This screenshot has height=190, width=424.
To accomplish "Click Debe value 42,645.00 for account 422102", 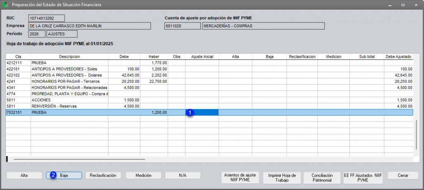I will tap(124, 75).
